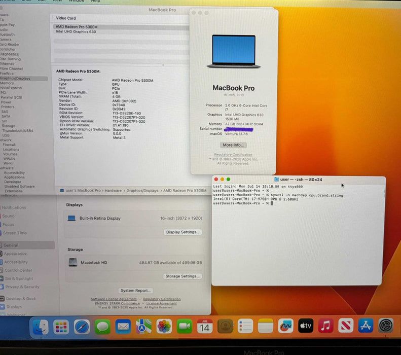Open the Messages app in the Dock
Image resolution: width=401 pixels, height=355 pixels.
click(102, 327)
